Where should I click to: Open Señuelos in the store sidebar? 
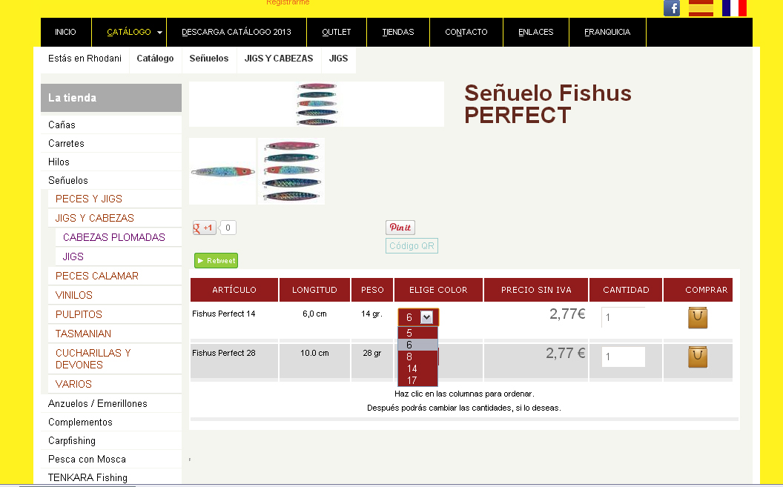pyautogui.click(x=111, y=180)
